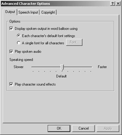Disable Play spoken audio checkbox
Viewport: 122px width, 135px height.
point(11,51)
